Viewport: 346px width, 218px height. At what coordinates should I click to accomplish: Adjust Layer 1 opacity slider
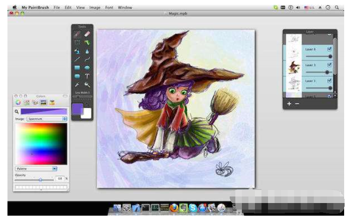[x=318, y=88]
